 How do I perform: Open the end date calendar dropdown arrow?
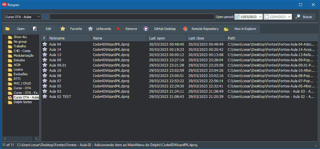pyautogui.click(x=289, y=17)
